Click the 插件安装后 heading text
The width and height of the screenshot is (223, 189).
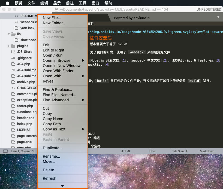click(x=101, y=38)
